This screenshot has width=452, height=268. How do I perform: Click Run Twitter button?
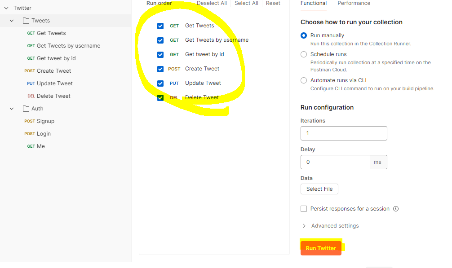click(321, 248)
